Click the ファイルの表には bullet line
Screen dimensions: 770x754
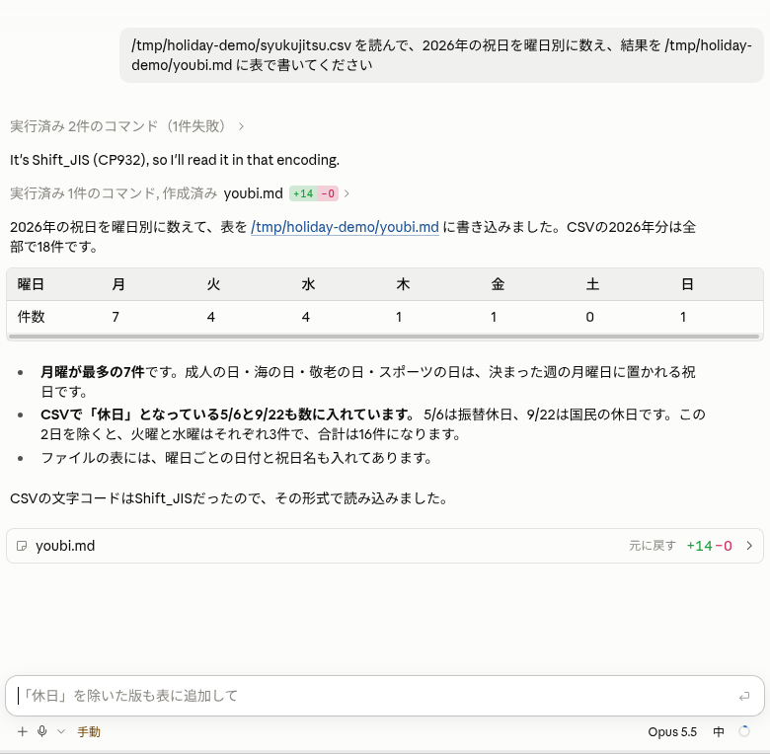click(x=237, y=458)
